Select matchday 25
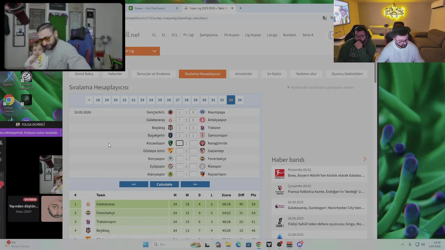This screenshot has width=445, height=250. point(160,100)
